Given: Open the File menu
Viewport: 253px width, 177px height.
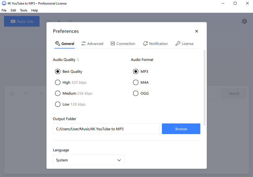Looking at the screenshot, I should point(4,10).
